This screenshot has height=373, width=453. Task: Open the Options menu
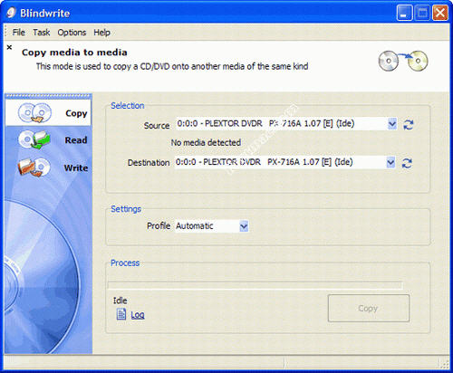(72, 33)
